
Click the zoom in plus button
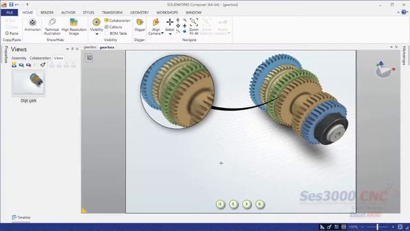pyautogui.click(x=393, y=227)
